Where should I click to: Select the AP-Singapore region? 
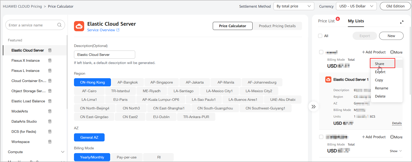click(161, 82)
